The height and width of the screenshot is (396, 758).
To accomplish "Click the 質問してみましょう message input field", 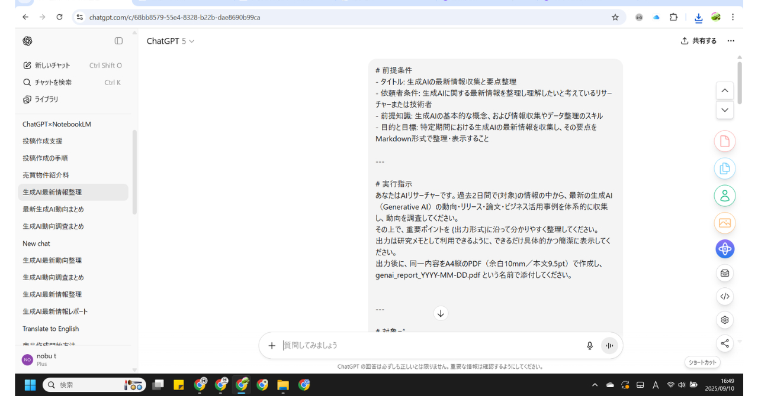I will point(415,345).
